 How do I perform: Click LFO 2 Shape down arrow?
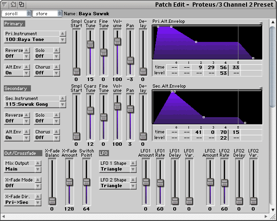[x=133, y=186]
